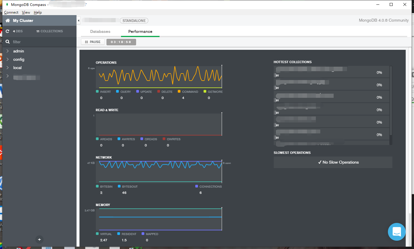Image resolution: width=414 pixels, height=249 pixels.
Task: Pause the performance monitoring
Action: [93, 41]
